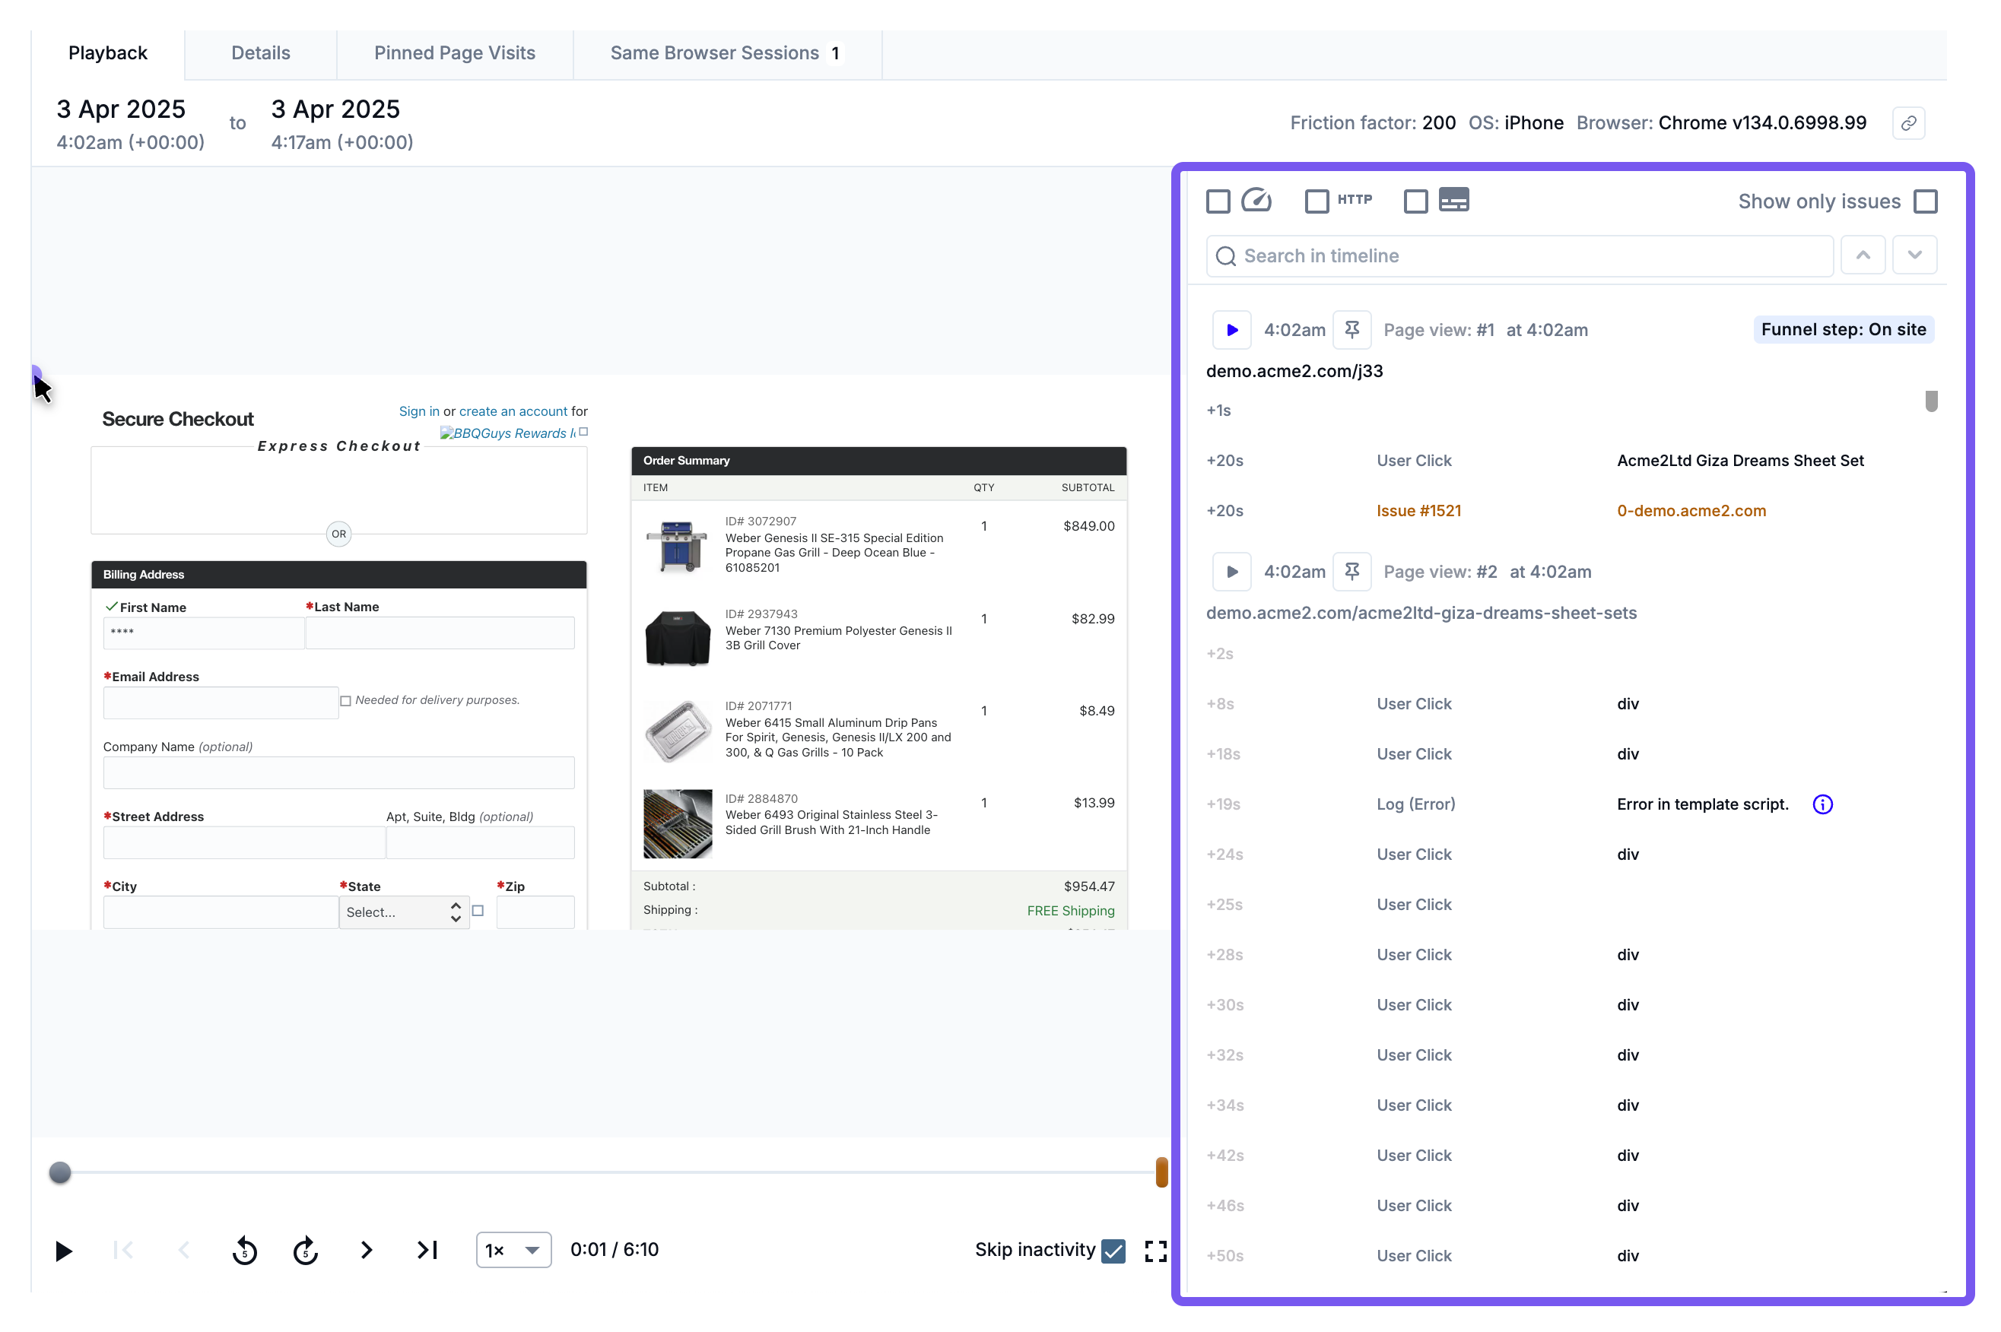Switch to the Details tab

(x=260, y=52)
